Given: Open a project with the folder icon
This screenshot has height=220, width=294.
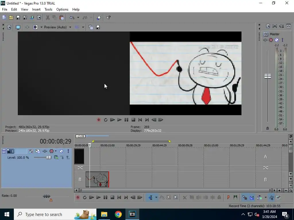Looking at the screenshot, I should [x=11, y=17].
